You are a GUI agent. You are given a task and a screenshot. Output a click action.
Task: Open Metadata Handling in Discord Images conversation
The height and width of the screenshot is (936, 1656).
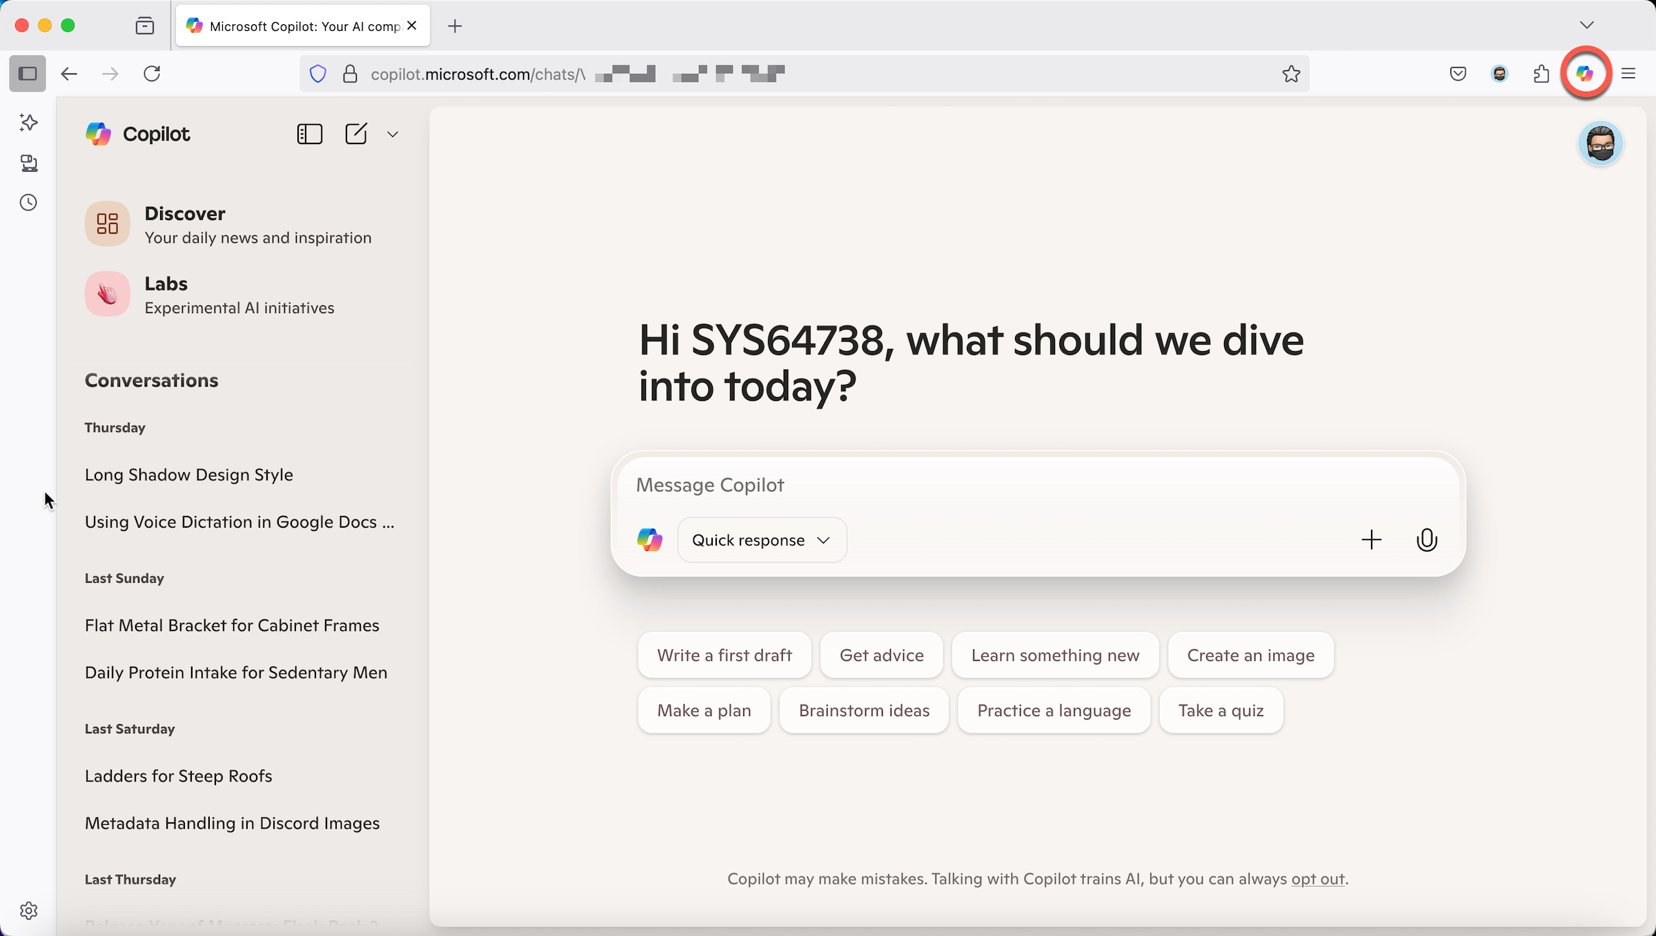pos(232,823)
